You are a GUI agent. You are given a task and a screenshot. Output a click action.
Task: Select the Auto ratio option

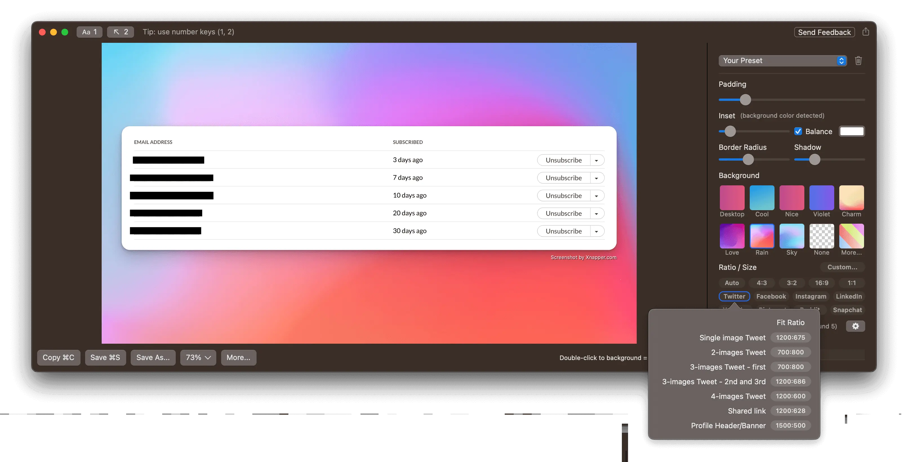pyautogui.click(x=732, y=283)
